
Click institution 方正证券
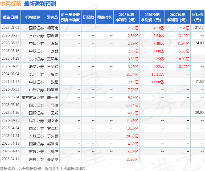coord(36,36)
